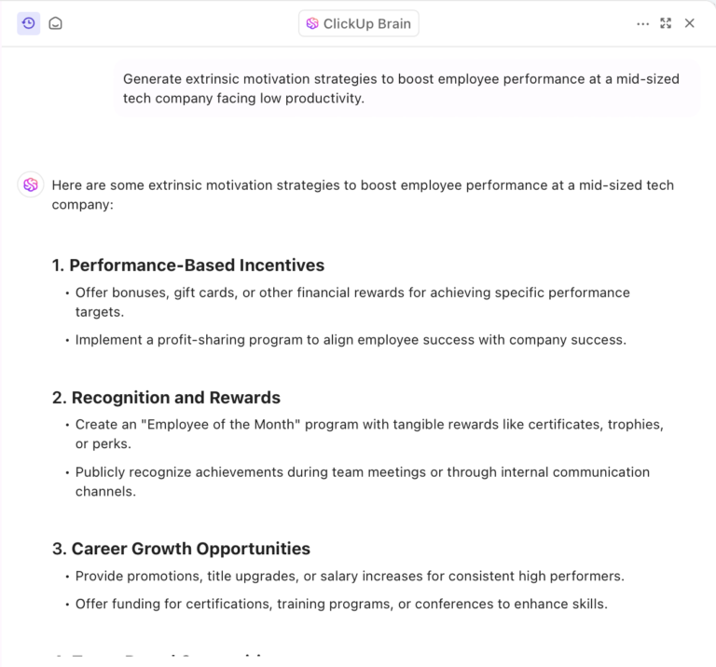Click the Employee of the Month bullet

point(369,434)
